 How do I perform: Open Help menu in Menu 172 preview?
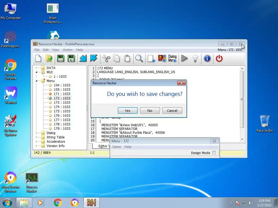tap(128, 147)
